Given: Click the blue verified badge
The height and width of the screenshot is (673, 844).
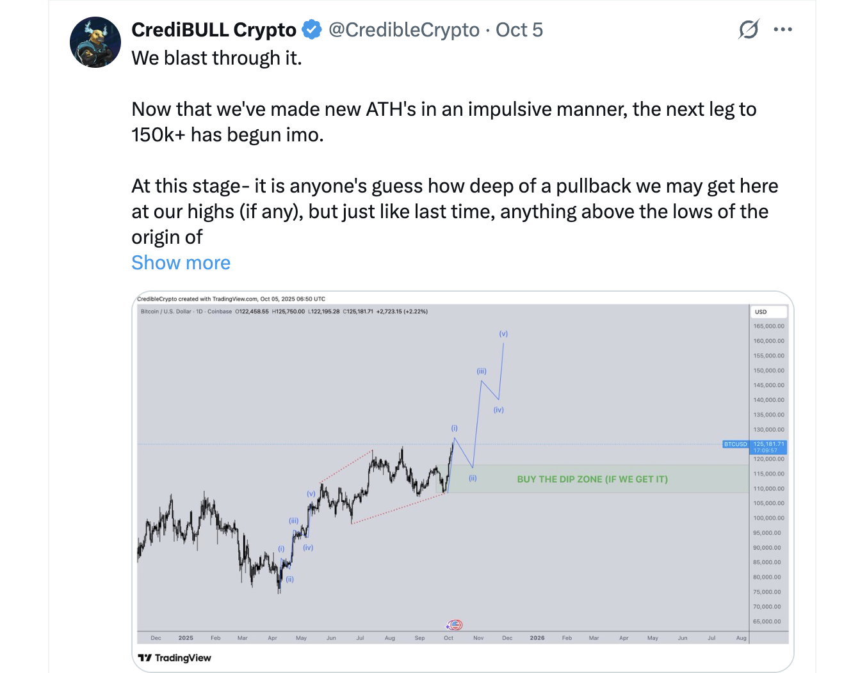Looking at the screenshot, I should tap(312, 29).
